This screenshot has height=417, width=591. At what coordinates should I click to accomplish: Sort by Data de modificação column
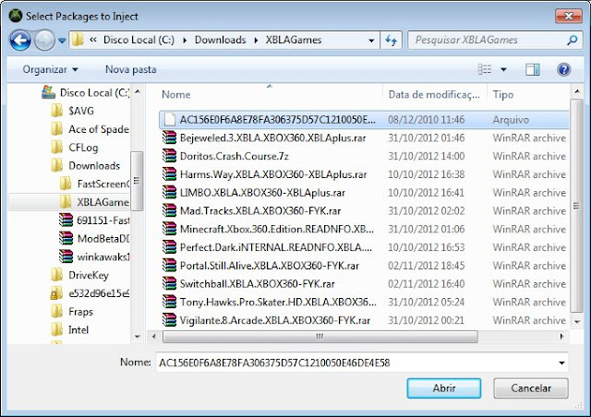pos(435,94)
